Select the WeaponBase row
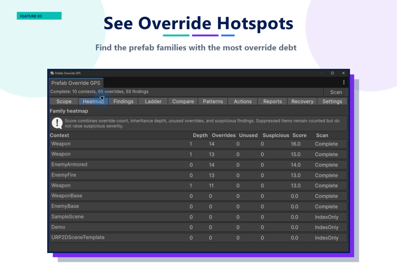Image resolution: width=397 pixels, height=264 pixels. 198,196
